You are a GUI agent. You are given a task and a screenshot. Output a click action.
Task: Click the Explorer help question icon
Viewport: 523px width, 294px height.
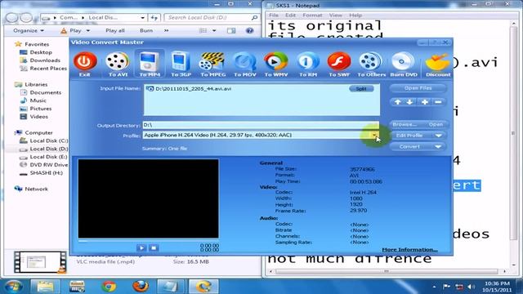tap(249, 31)
